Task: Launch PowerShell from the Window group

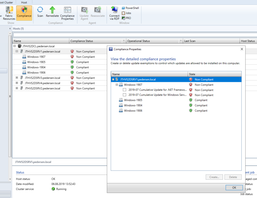Action: 131,8
